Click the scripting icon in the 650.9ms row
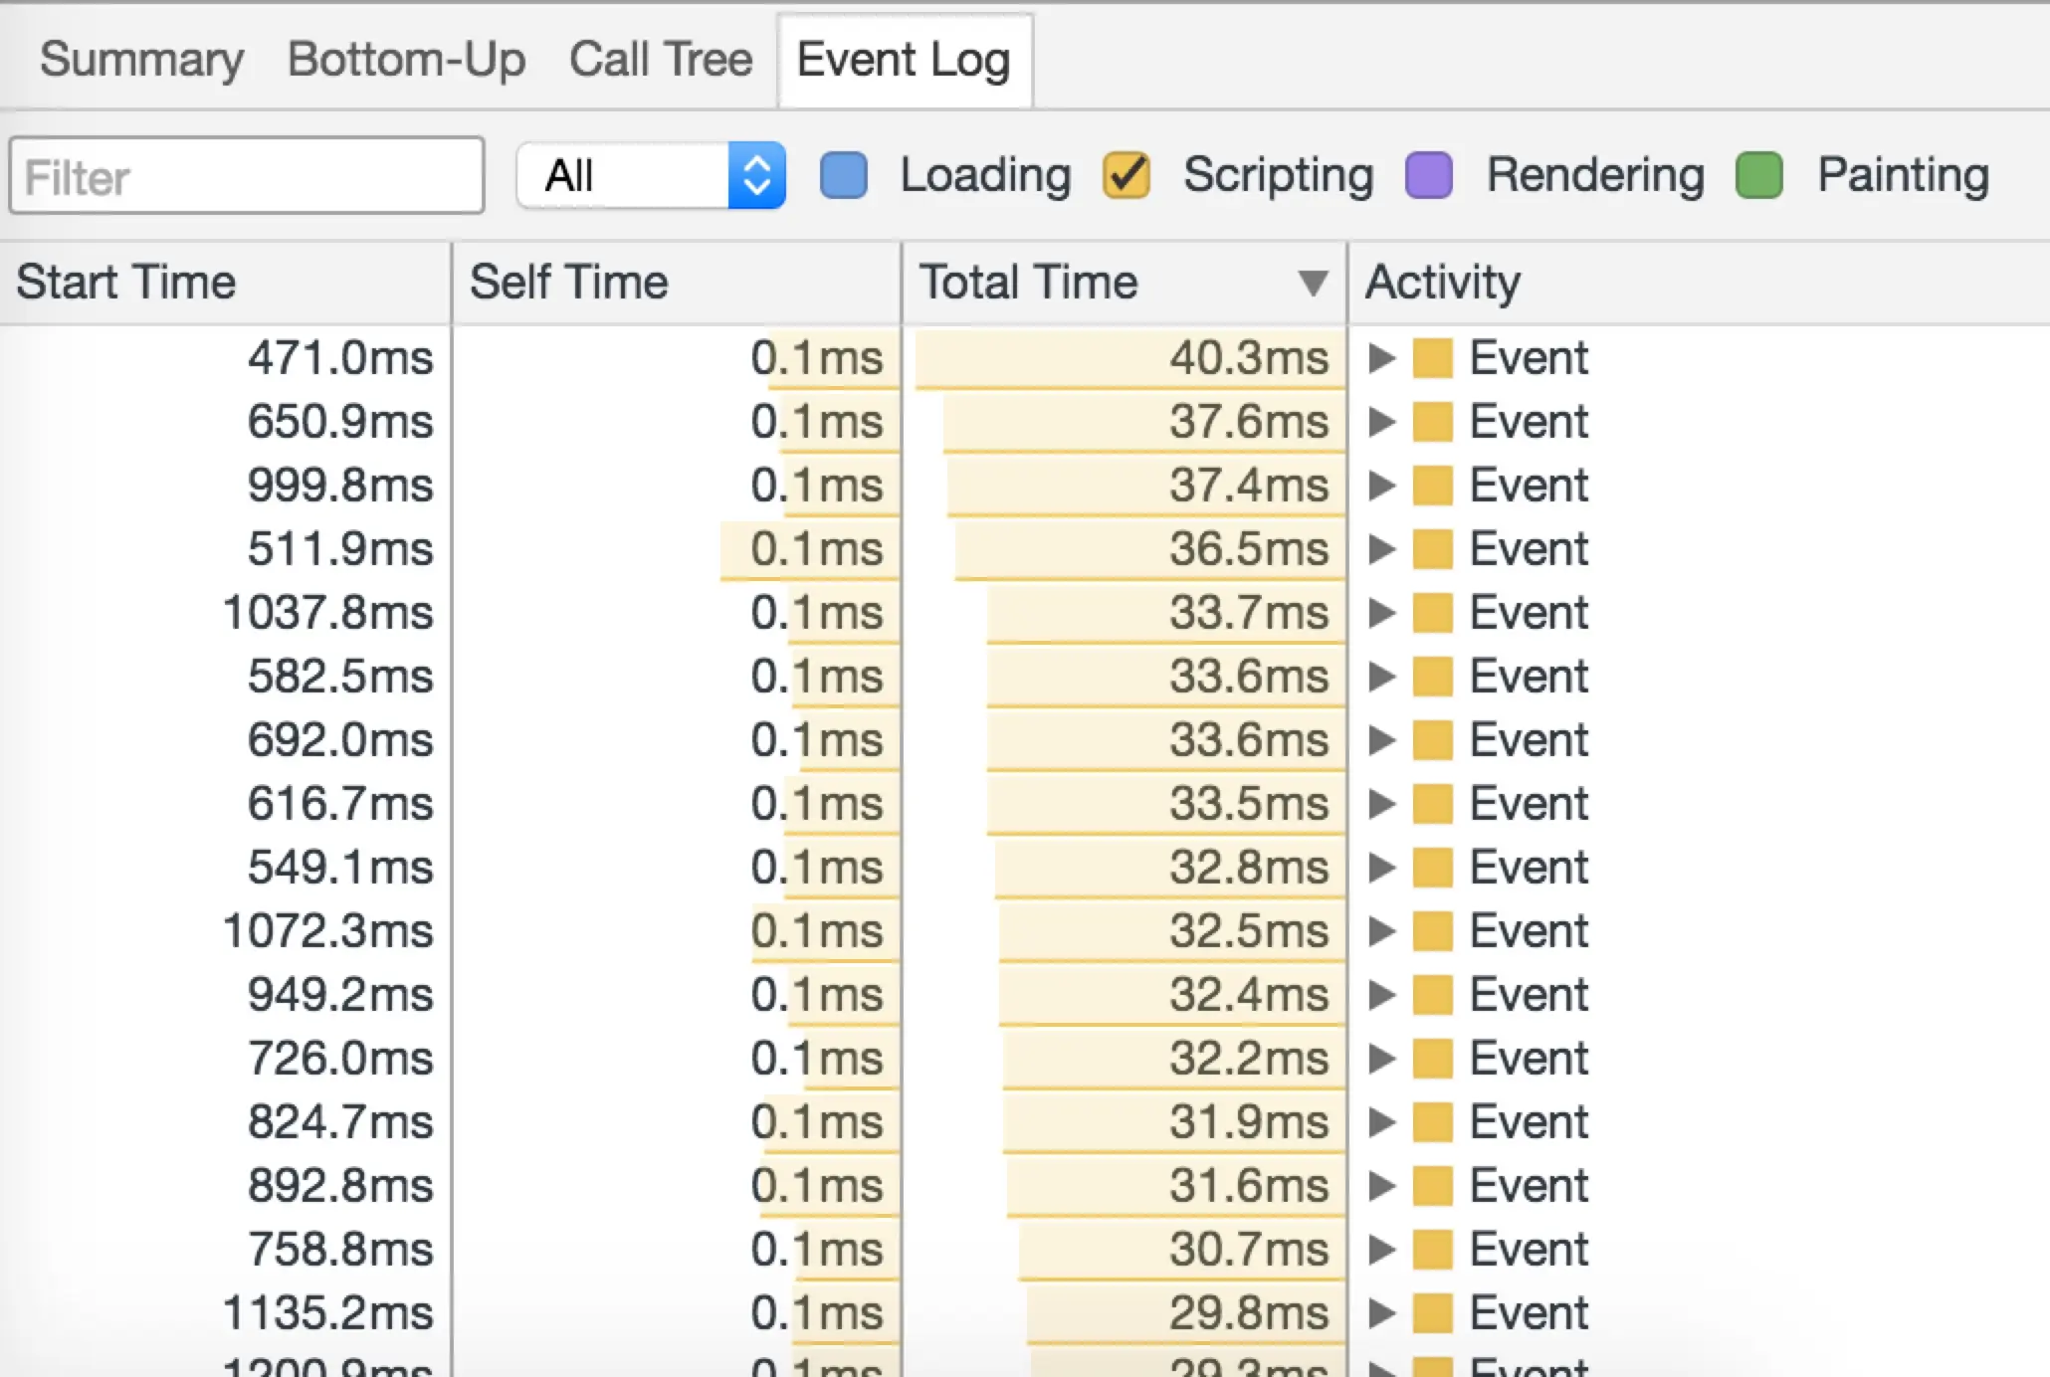Image resolution: width=2050 pixels, height=1377 pixels. point(1432,422)
